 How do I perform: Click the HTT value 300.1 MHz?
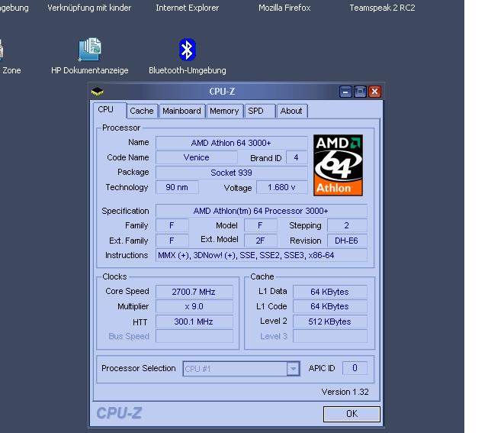tap(194, 322)
